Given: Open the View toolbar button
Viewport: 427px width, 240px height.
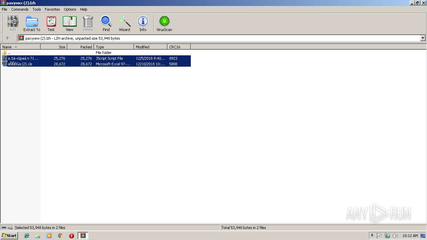Looking at the screenshot, I should 69,24.
